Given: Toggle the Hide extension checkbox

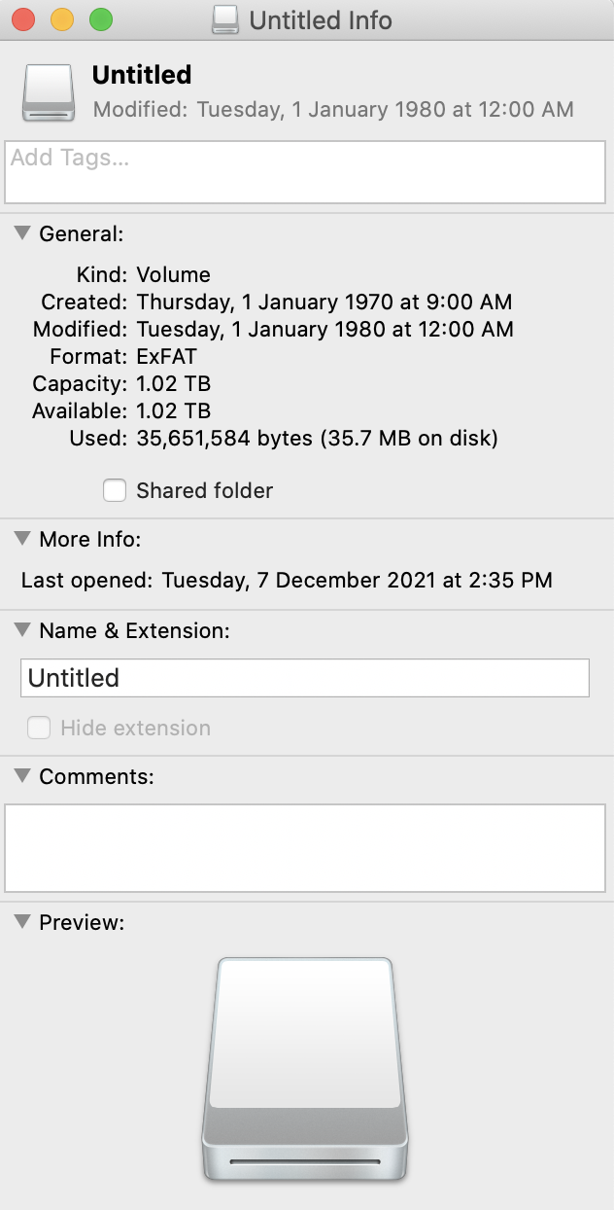Looking at the screenshot, I should click(39, 728).
